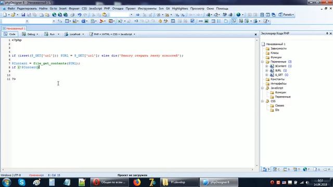Expand the $URL variable node
Screen dimensions: 333x187
pyautogui.click(x=267, y=71)
